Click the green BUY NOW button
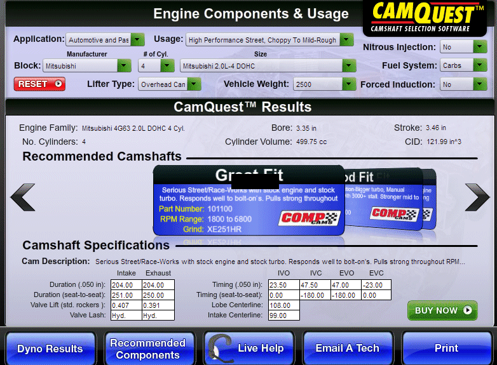 pos(442,310)
